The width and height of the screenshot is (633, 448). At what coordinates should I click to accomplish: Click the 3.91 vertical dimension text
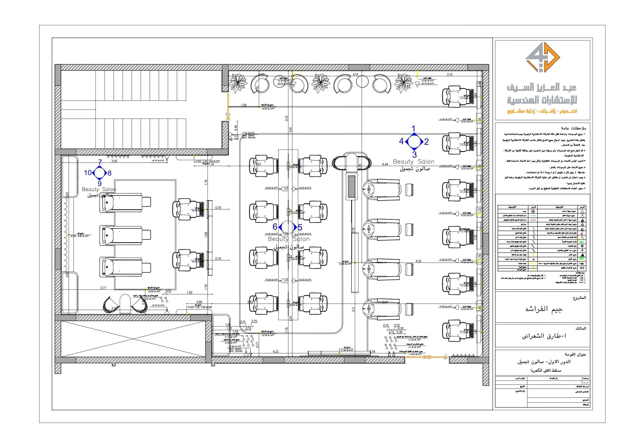(x=290, y=130)
